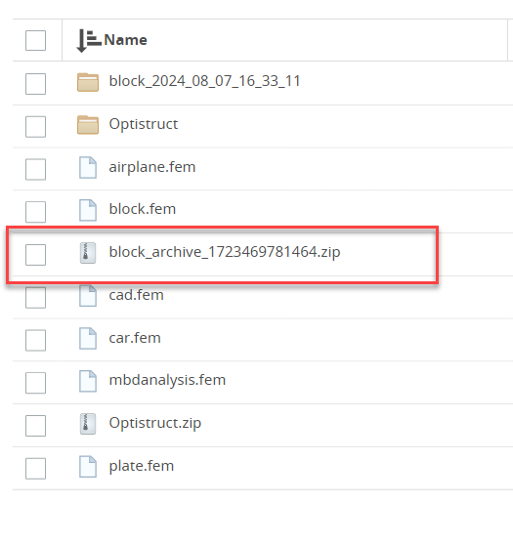Check the box for block.fem

[x=35, y=212]
